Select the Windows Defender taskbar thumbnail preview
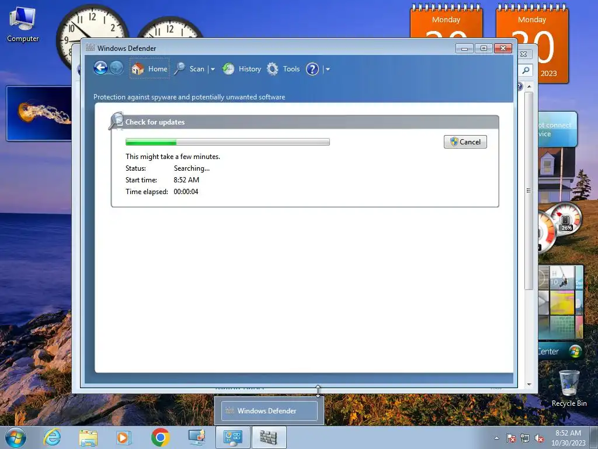The image size is (598, 449). coord(269,411)
